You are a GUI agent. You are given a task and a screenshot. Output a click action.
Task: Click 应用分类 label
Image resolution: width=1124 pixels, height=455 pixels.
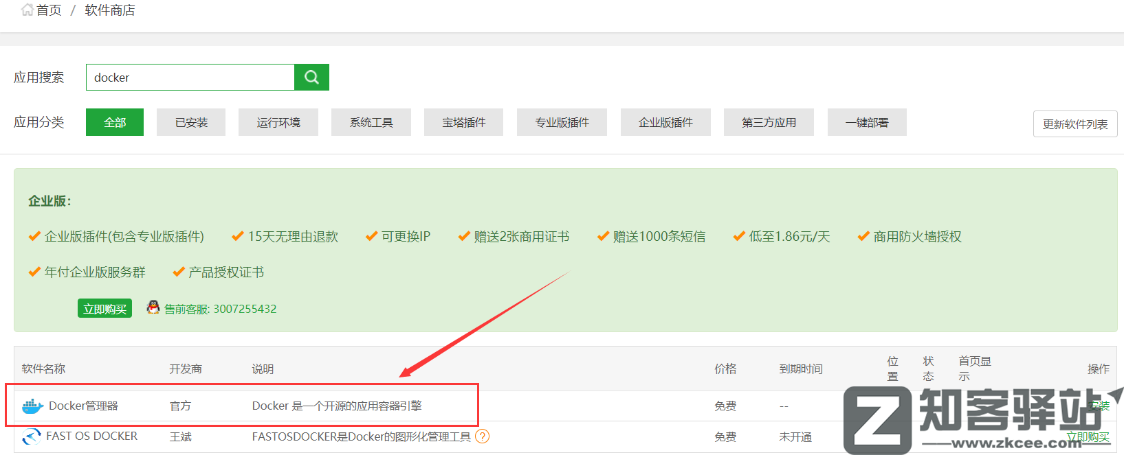pos(39,122)
